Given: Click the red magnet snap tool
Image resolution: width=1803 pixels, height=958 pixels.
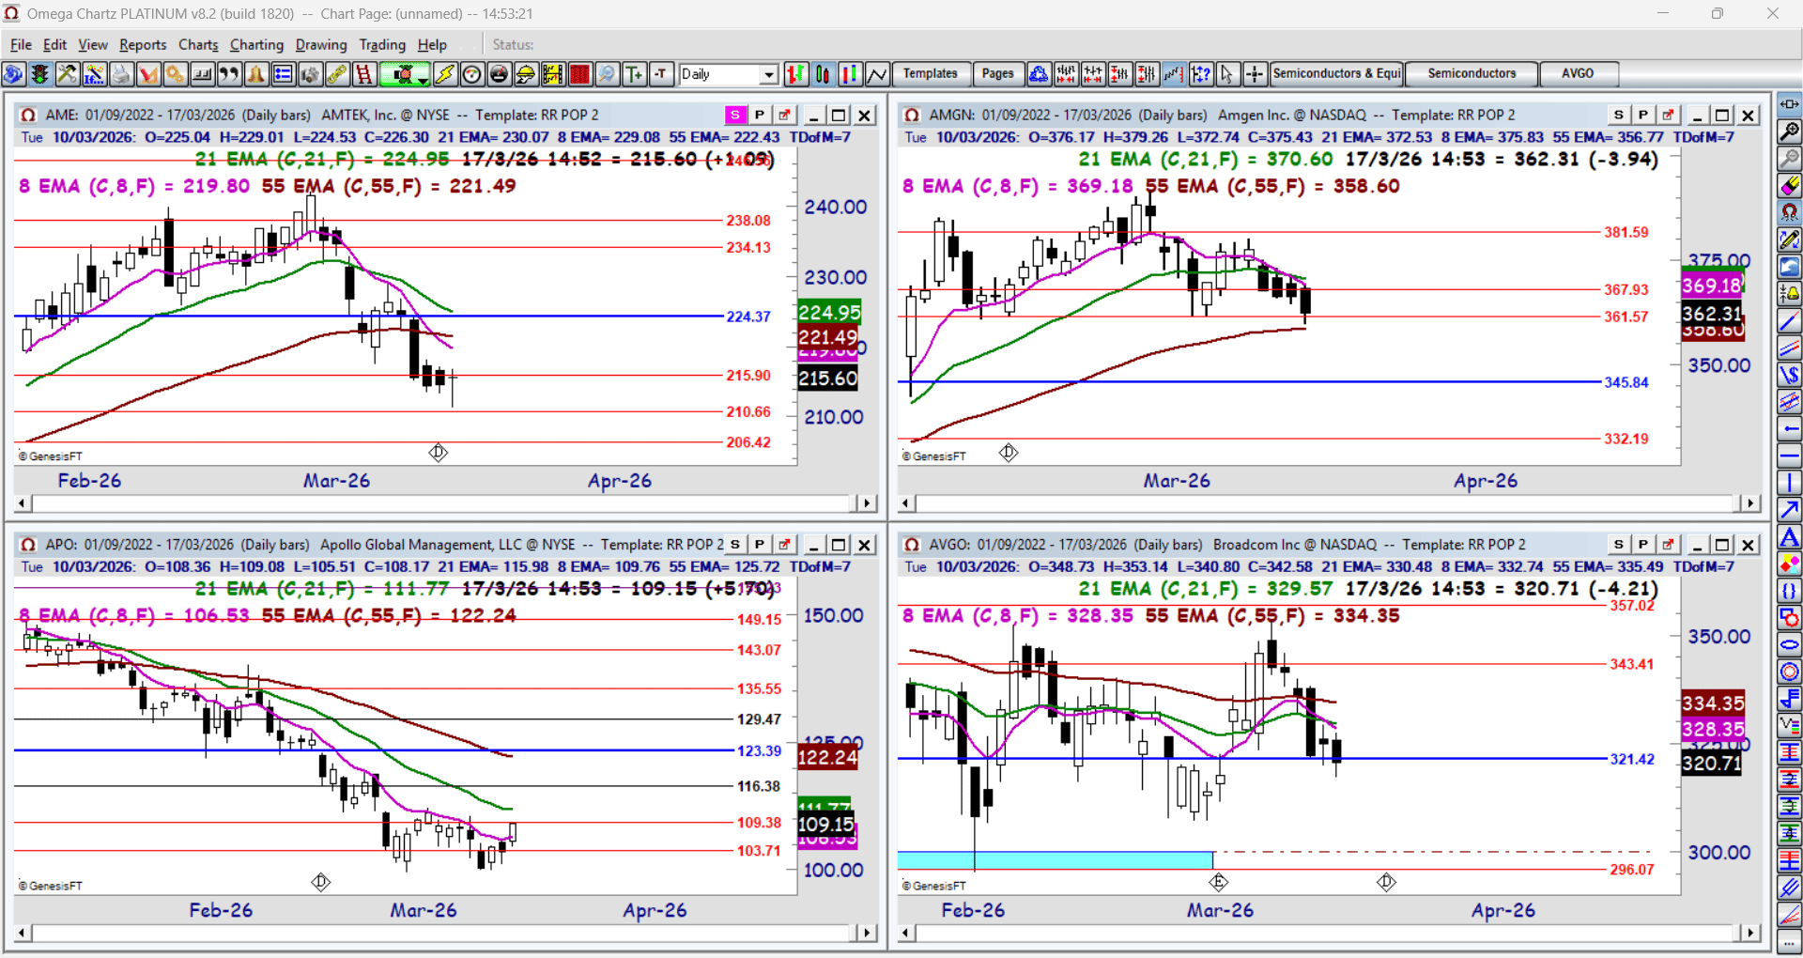Looking at the screenshot, I should coord(1790,213).
